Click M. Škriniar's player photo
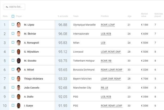 (x=19, y=34)
